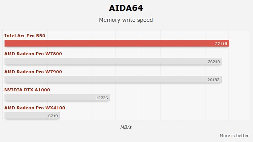Open the AMD Radeon Pro W7800 label
The width and height of the screenshot is (253, 142).
[33, 54]
